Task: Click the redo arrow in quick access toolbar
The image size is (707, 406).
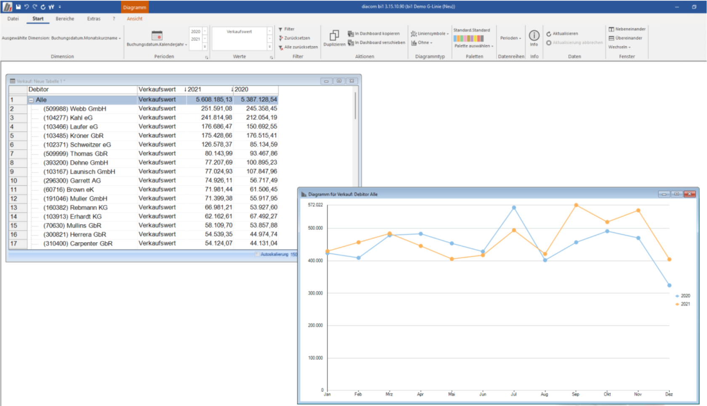Action: tap(35, 7)
